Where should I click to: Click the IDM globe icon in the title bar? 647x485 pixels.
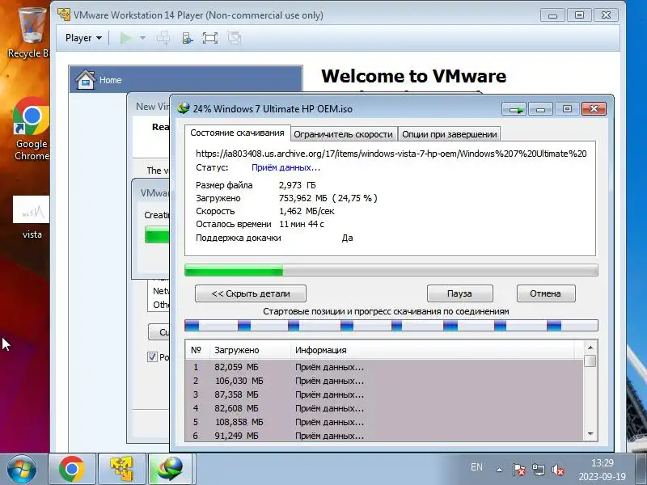click(x=184, y=108)
